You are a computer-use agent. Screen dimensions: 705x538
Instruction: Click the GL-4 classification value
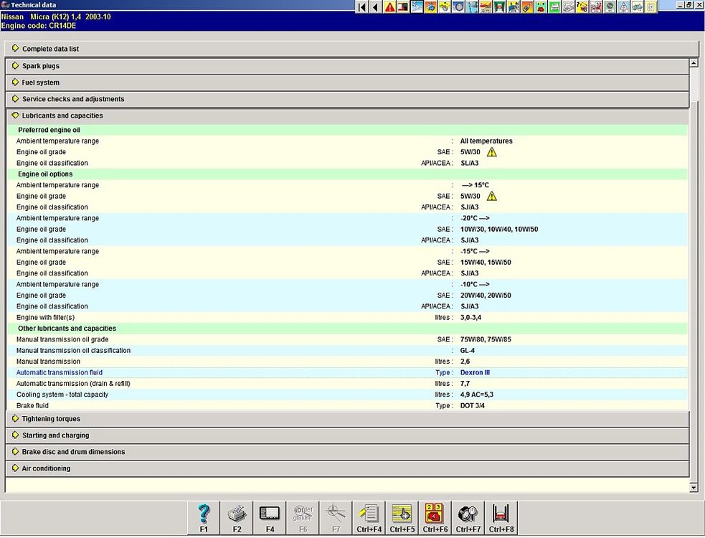pyautogui.click(x=467, y=351)
